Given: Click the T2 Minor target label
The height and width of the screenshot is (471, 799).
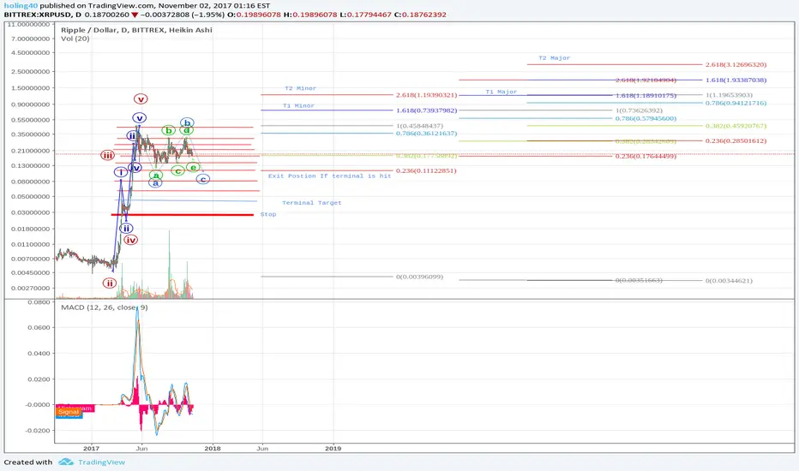Looking at the screenshot, I should pyautogui.click(x=301, y=88).
